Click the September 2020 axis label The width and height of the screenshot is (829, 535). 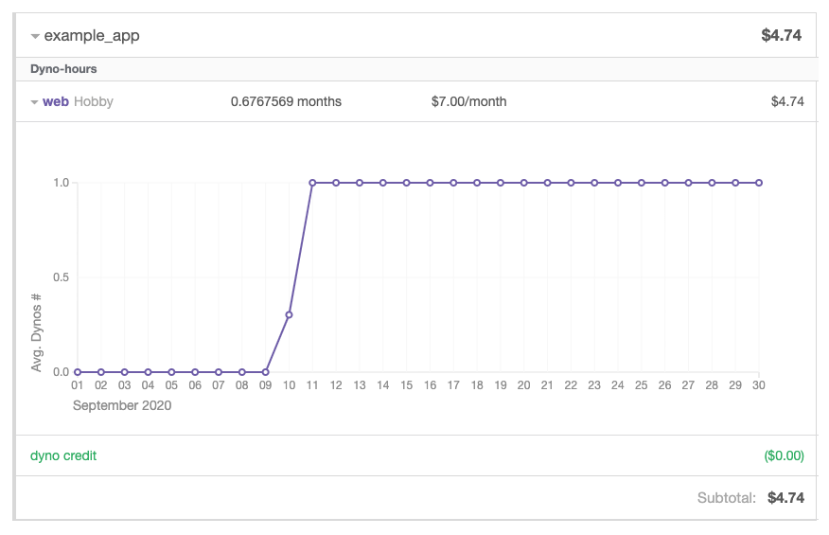tap(122, 405)
